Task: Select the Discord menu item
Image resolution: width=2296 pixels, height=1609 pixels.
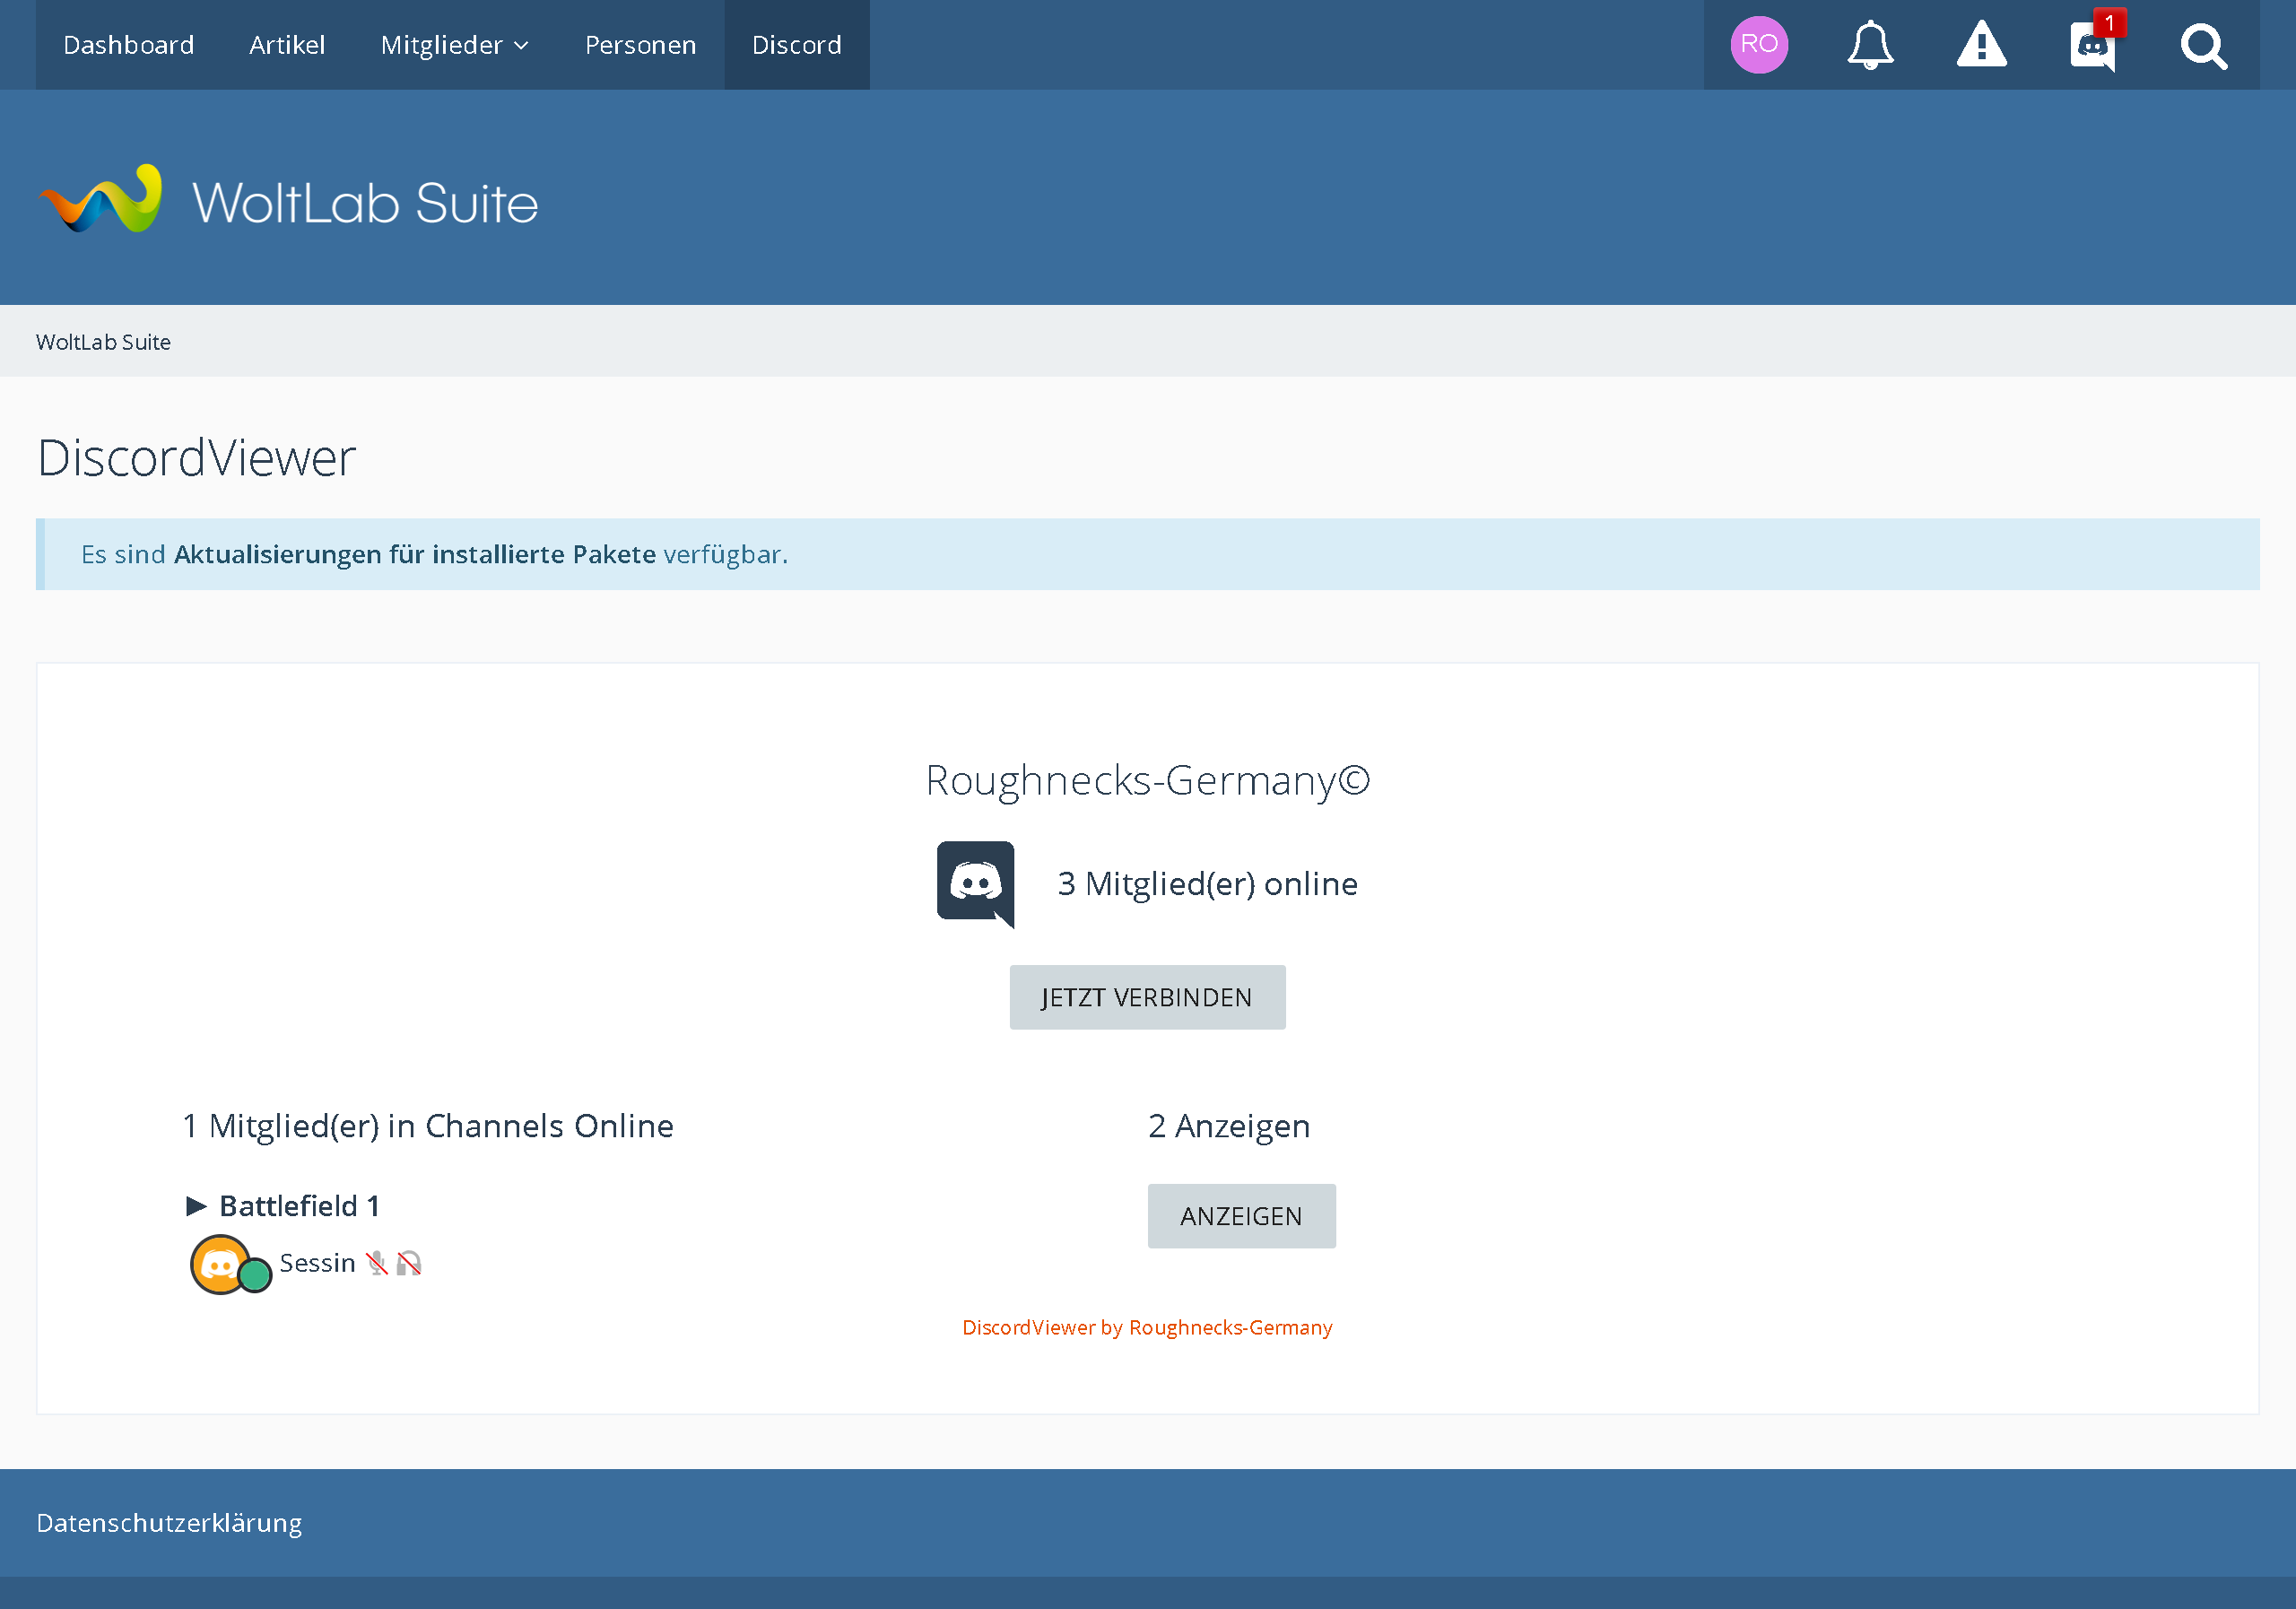Action: 796,45
